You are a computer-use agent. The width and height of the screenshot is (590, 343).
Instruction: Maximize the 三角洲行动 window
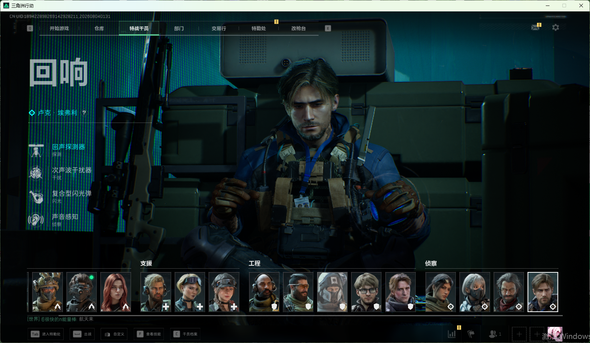point(564,6)
